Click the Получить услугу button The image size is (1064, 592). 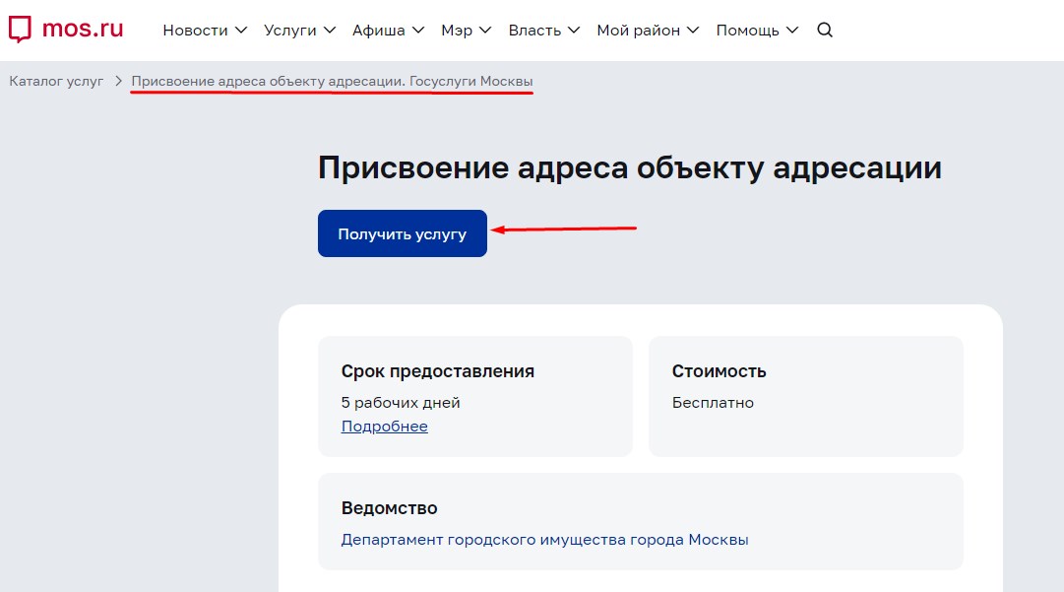point(403,233)
